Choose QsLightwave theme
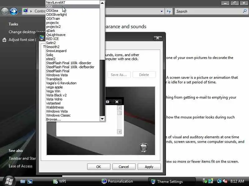 click(x=73, y=35)
